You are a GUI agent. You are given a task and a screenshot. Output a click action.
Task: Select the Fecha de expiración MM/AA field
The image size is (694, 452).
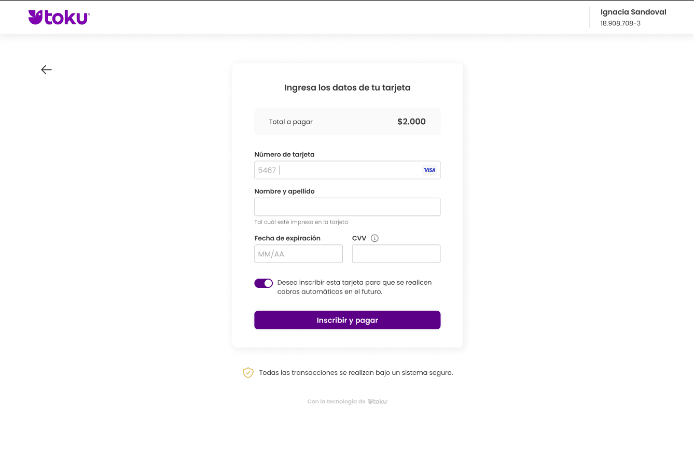coord(298,254)
